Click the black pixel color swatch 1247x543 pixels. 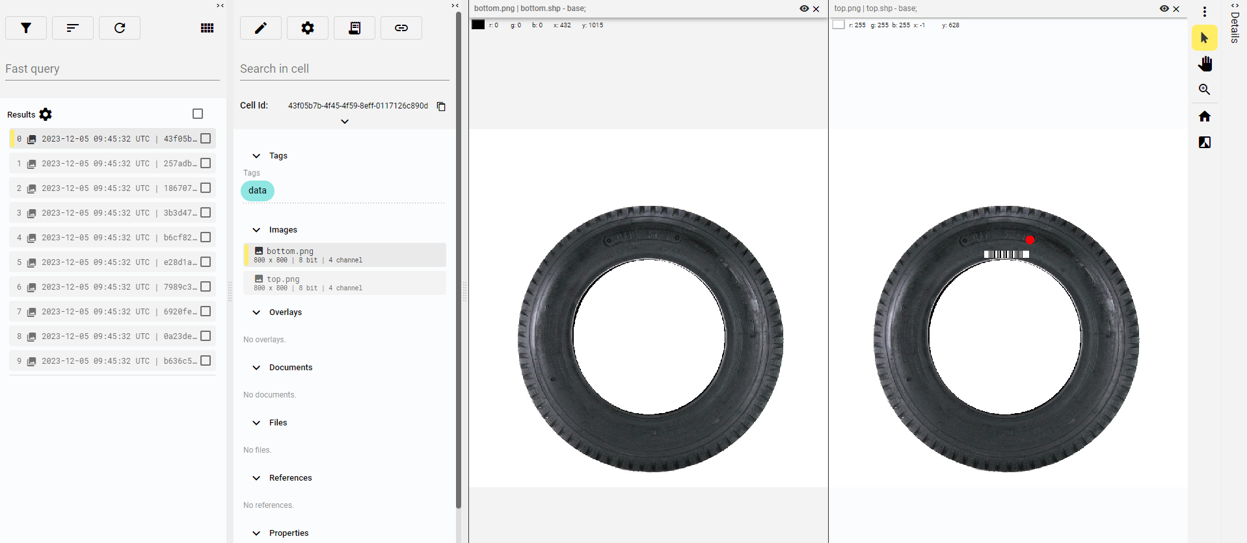pos(478,25)
